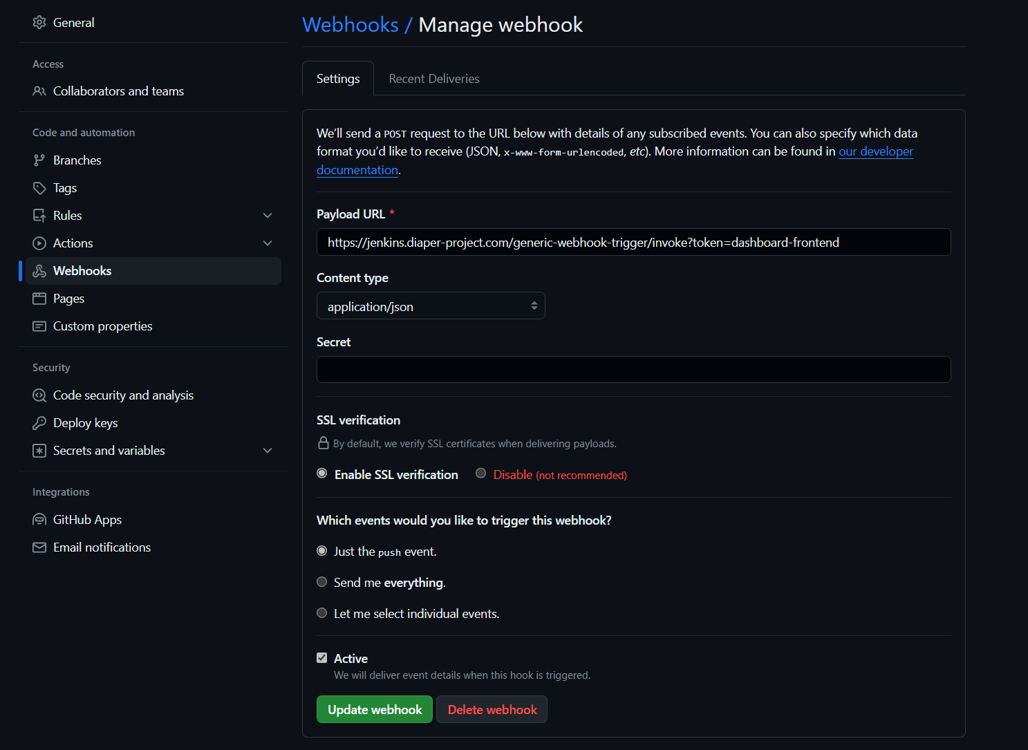Open the Content type dropdown
The width and height of the screenshot is (1028, 750).
click(431, 306)
